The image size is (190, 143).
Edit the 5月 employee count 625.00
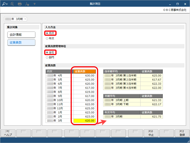[x=85, y=80]
